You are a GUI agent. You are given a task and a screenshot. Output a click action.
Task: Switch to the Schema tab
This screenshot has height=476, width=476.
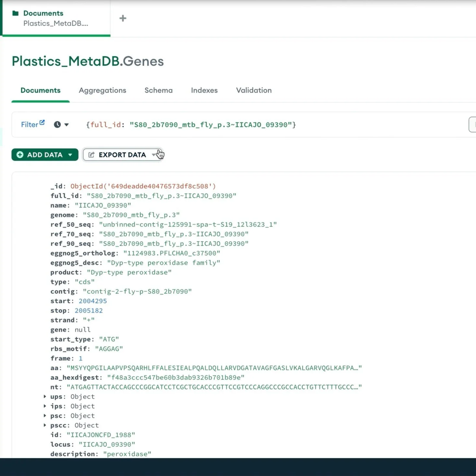click(x=158, y=90)
